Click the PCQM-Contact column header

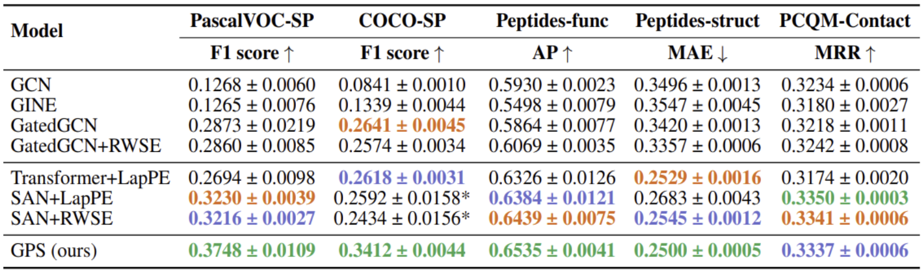(x=844, y=21)
